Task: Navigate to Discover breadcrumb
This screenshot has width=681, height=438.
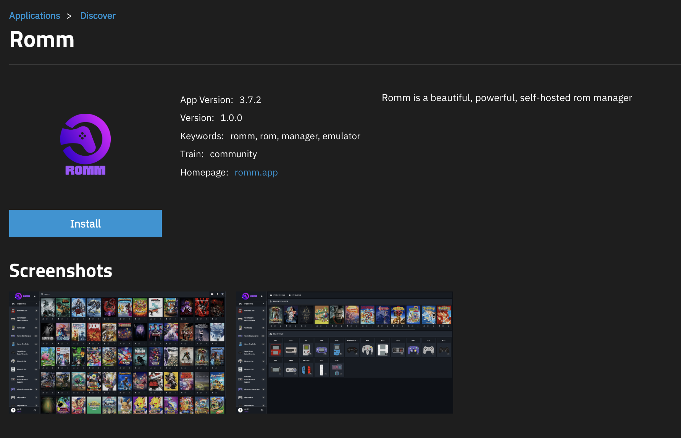Action: tap(98, 16)
